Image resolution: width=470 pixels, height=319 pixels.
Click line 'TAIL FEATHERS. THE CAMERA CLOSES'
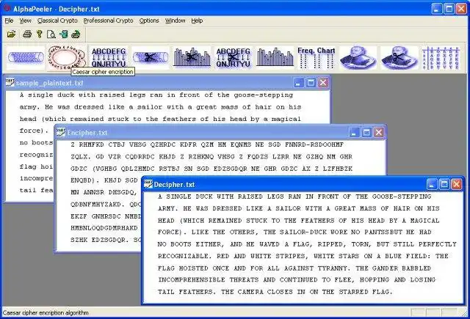point(275,292)
